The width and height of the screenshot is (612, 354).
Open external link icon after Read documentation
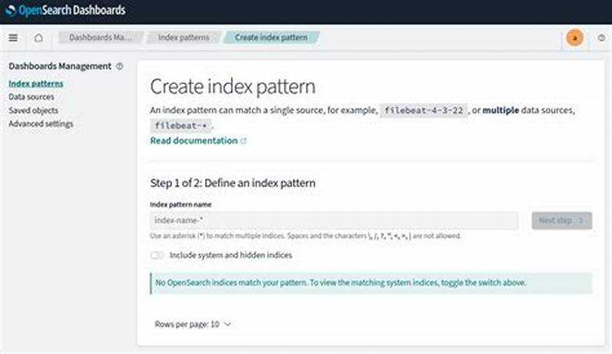pyautogui.click(x=243, y=141)
